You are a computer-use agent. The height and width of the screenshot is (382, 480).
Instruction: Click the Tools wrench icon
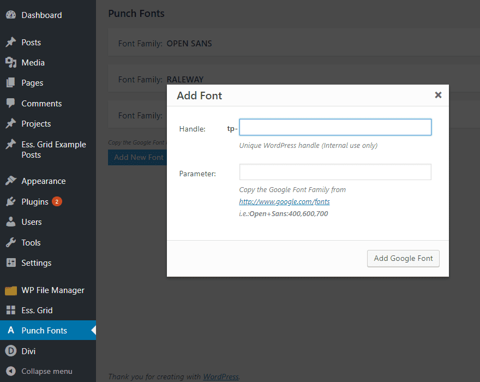10,242
